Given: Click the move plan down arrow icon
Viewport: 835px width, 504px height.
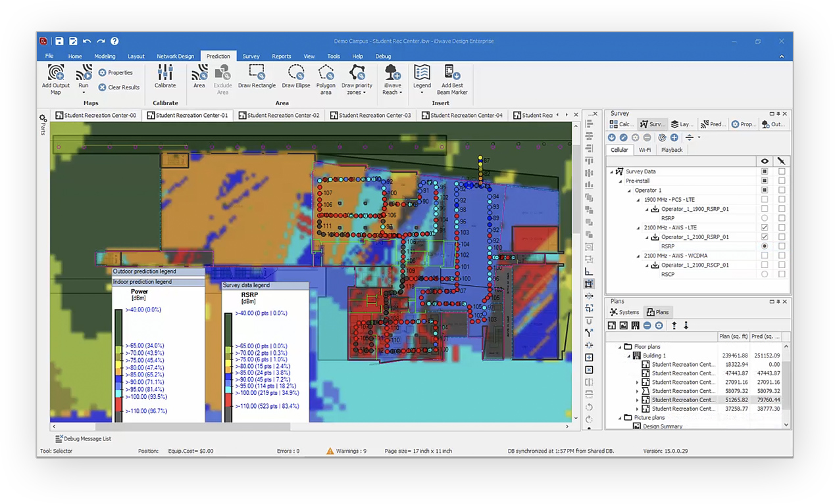Looking at the screenshot, I should [x=686, y=326].
